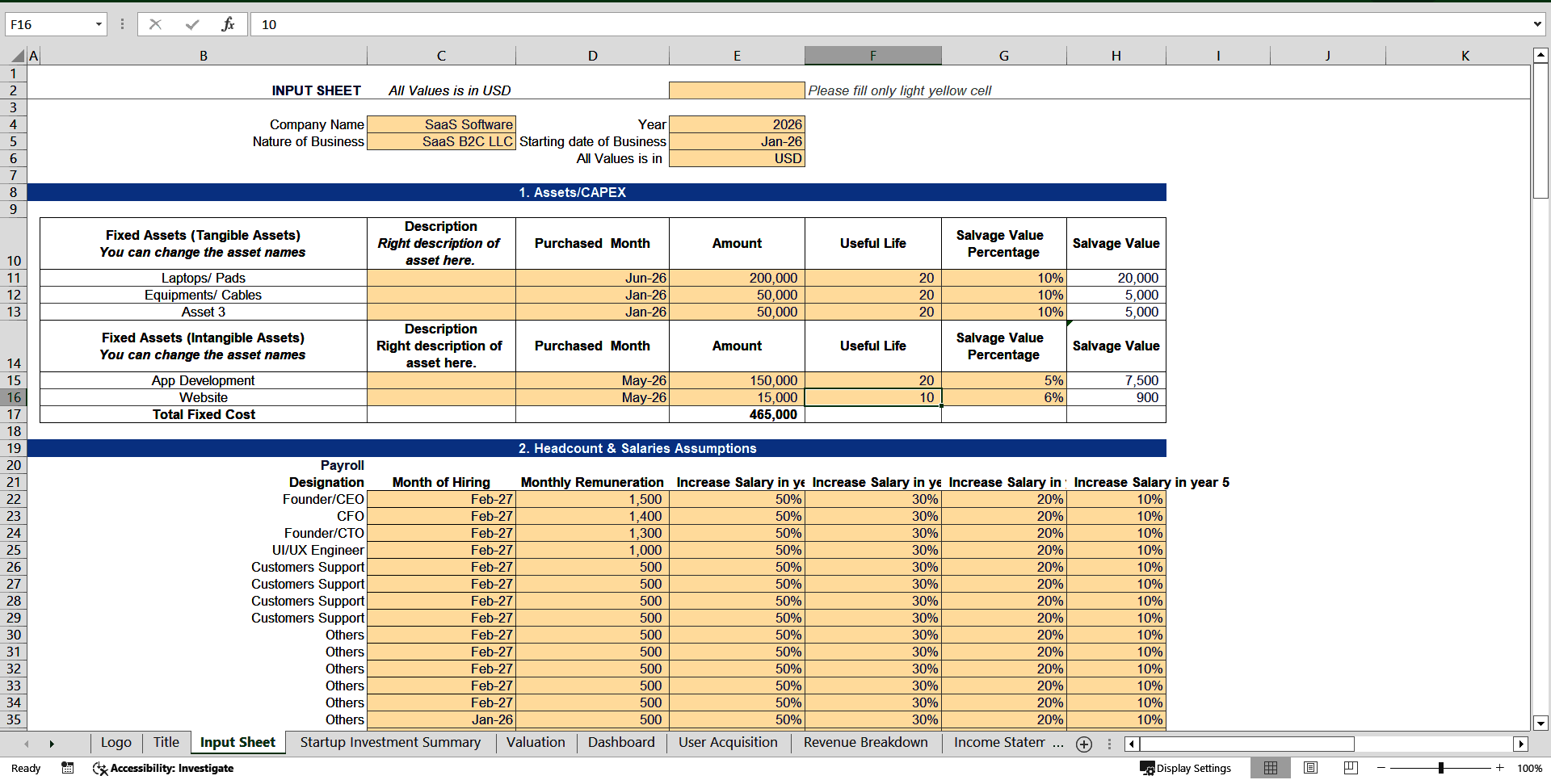Click the Name Box showing F16
Viewport: 1551px width, 780px height.
pyautogui.click(x=50, y=24)
